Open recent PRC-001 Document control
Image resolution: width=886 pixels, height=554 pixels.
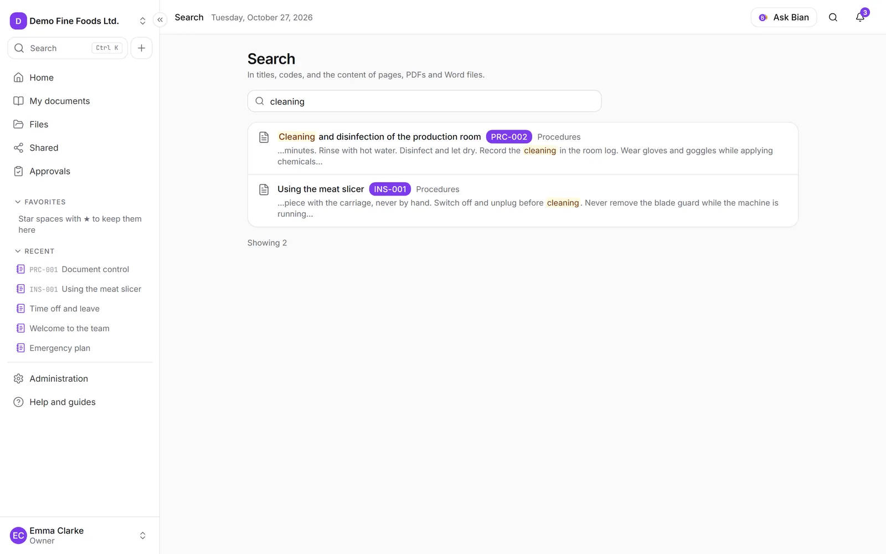80,269
